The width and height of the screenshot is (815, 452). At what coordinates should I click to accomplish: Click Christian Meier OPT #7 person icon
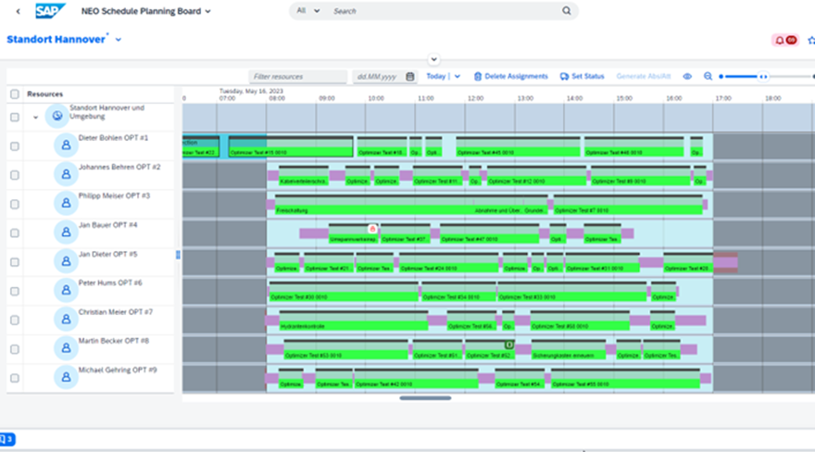[x=66, y=320]
